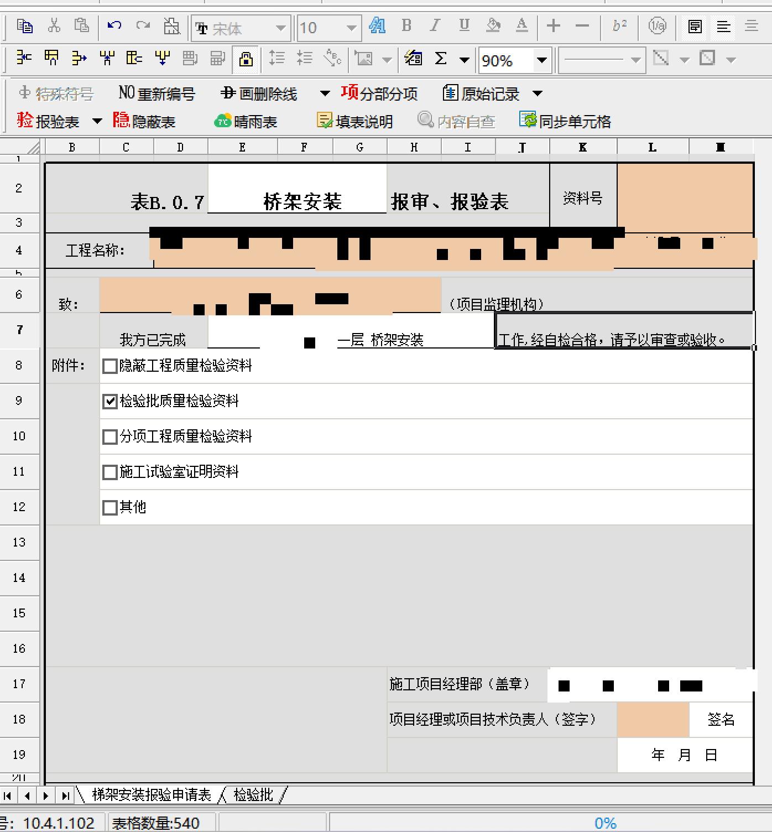Click the minus icon in toolbar
Viewport: 772px width, 832px height.
click(582, 25)
